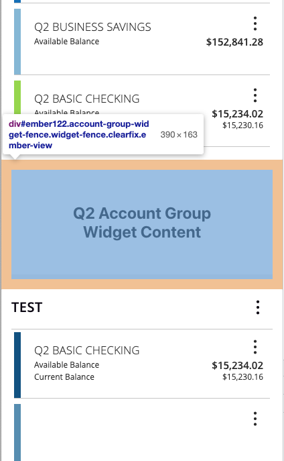284x461 pixels.
Task: Select the Q2 BUSINESS SAVINGS account title
Action: pos(92,27)
